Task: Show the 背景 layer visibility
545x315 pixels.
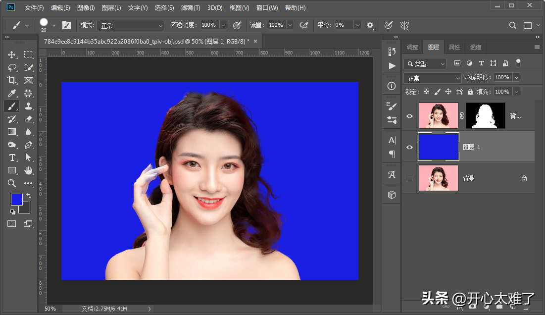Action: pos(409,178)
